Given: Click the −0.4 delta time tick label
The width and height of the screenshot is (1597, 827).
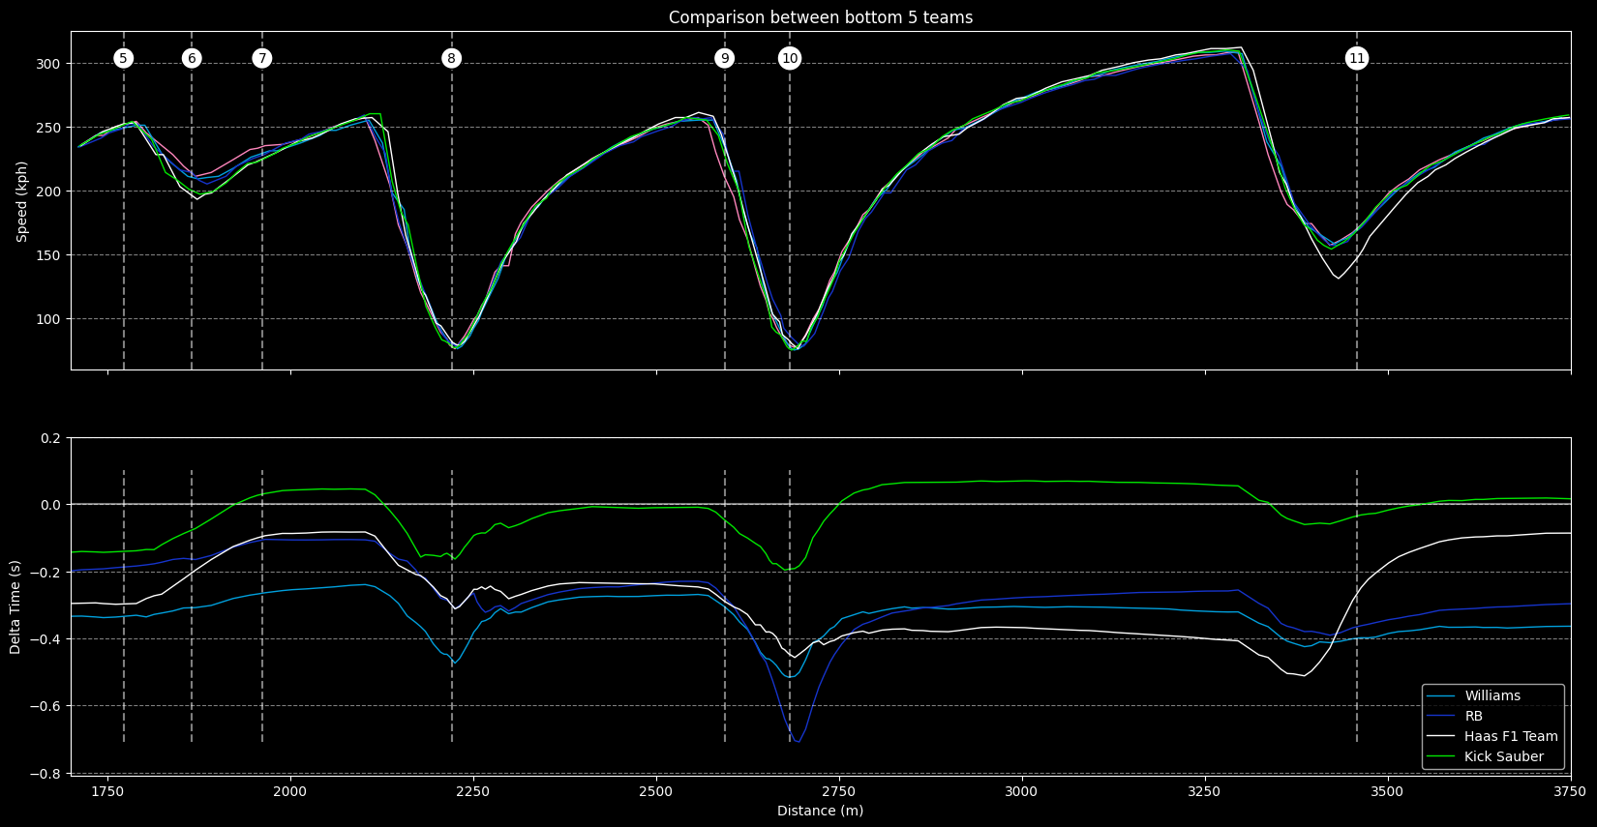Looking at the screenshot, I should [x=45, y=639].
